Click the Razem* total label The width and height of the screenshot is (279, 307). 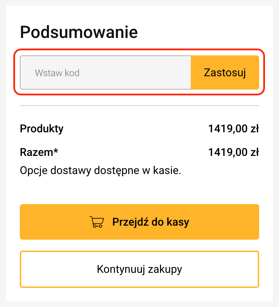[39, 152]
